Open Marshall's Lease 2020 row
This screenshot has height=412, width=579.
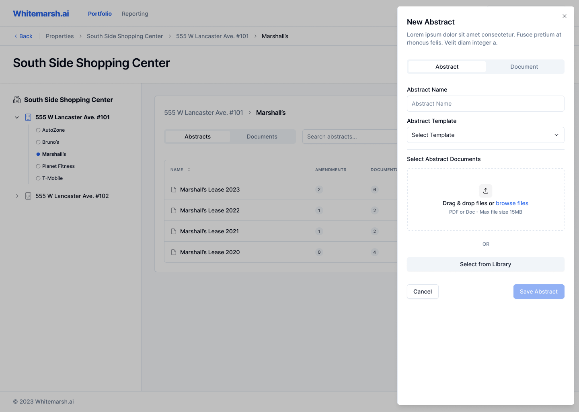(281, 252)
